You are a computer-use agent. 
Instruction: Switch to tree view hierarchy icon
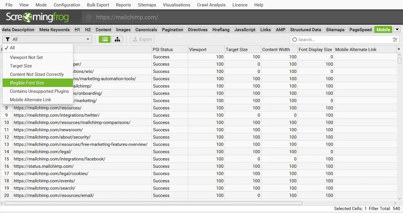pyautogui.click(x=117, y=39)
